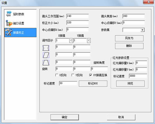Click the arrow button beside Y振镜 调节因子

click(x=89, y=41)
